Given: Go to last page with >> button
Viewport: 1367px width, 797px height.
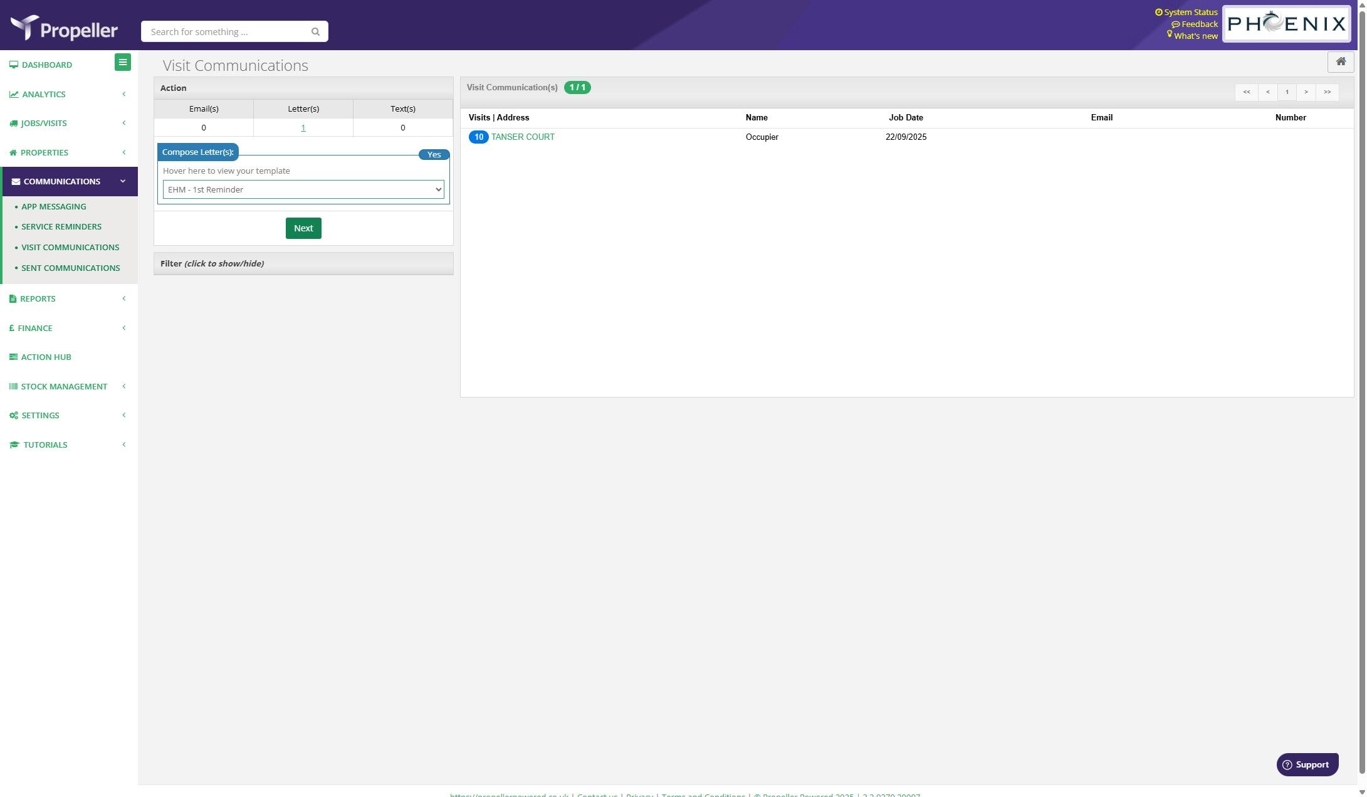Looking at the screenshot, I should [1327, 92].
